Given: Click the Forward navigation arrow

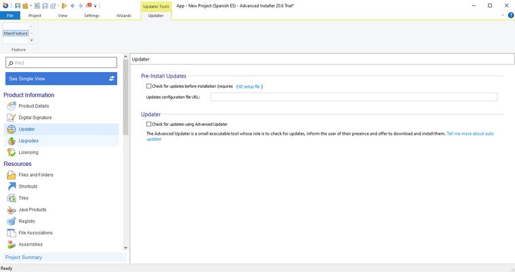Looking at the screenshot, I should pyautogui.click(x=80, y=6).
